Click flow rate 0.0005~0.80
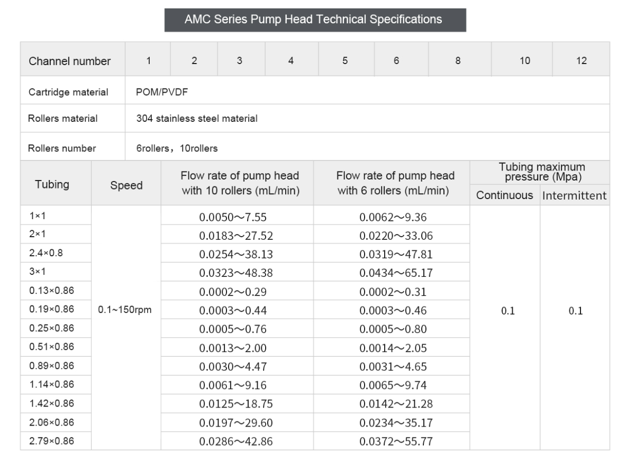Viewport: 626px width, 459px height. coord(393,330)
